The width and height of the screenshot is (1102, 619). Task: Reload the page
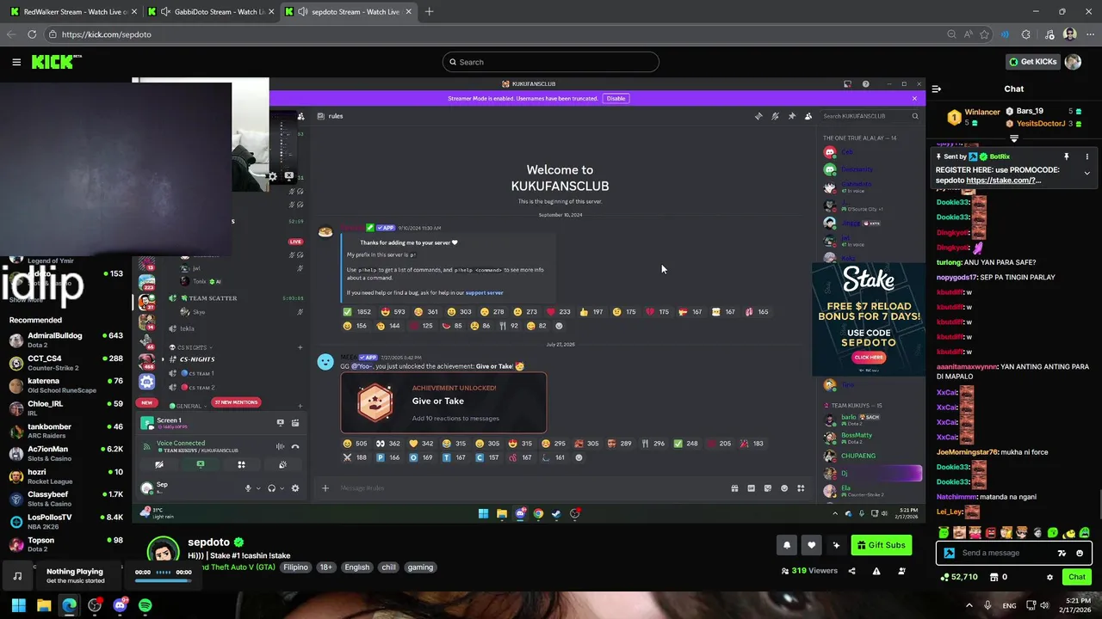coord(32,34)
